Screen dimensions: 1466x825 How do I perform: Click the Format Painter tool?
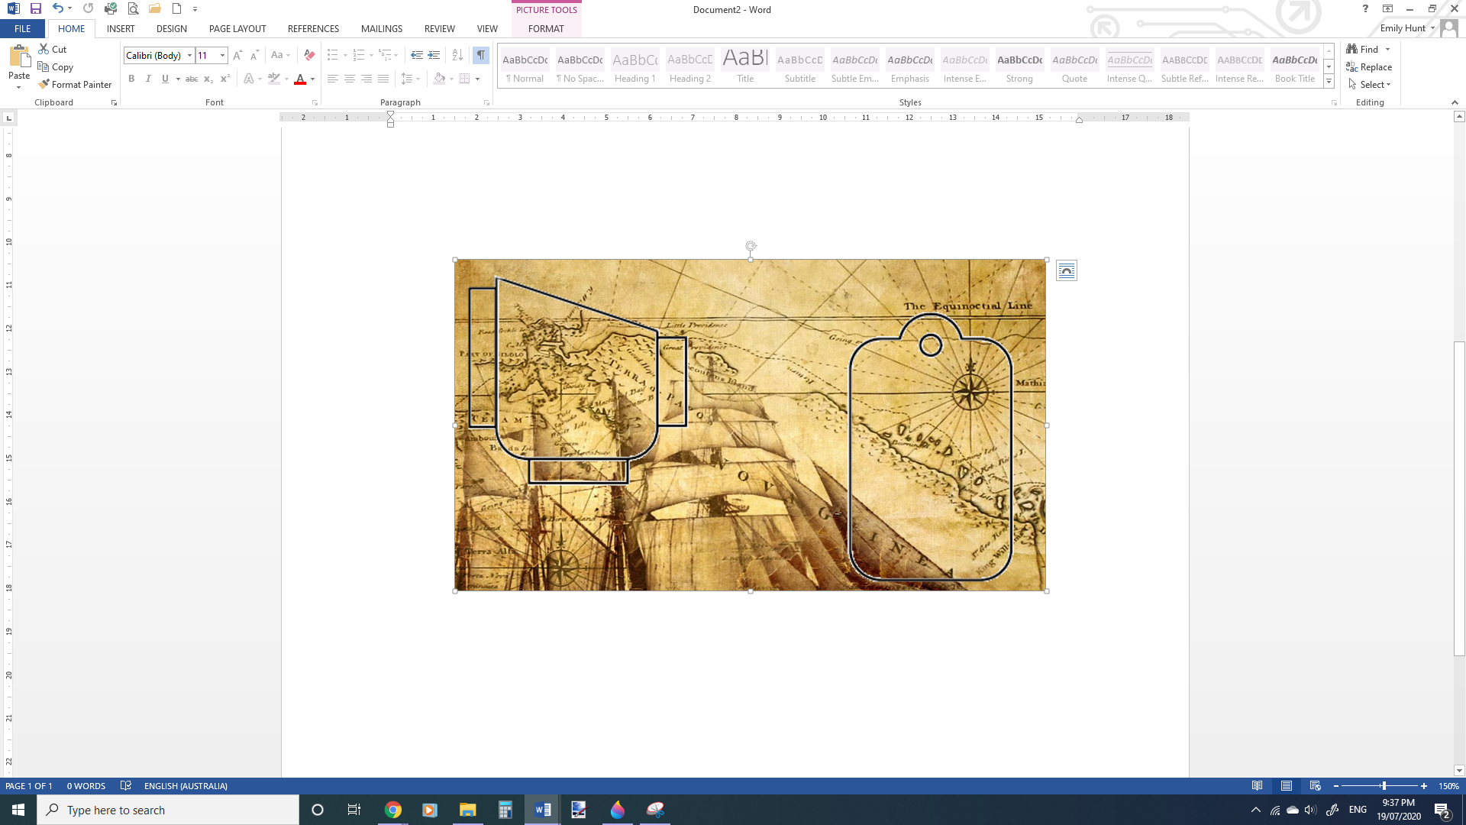click(75, 85)
